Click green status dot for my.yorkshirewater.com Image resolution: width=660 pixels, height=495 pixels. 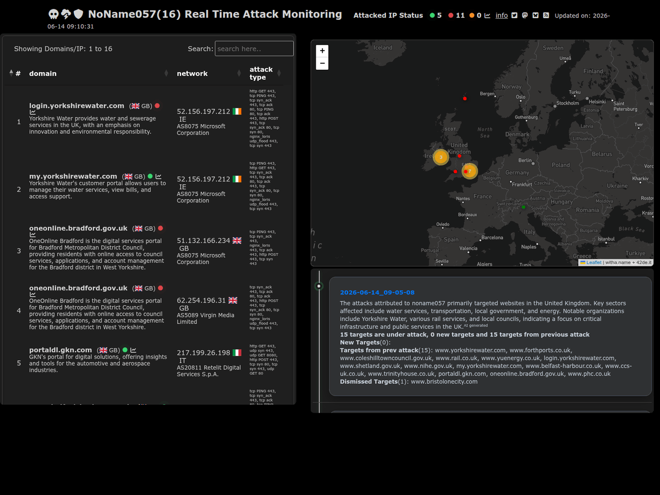[150, 177]
